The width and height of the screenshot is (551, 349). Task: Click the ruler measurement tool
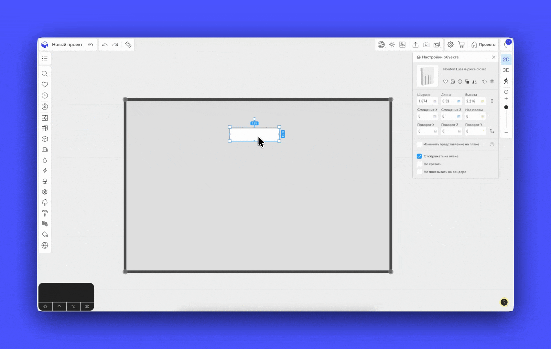point(128,45)
